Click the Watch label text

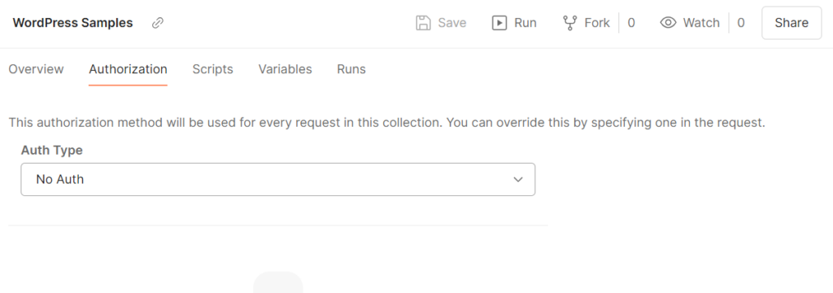coord(701,23)
